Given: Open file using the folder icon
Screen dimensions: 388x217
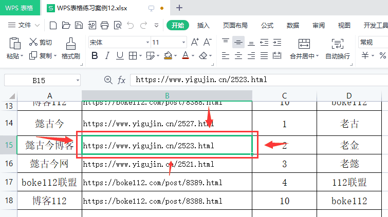Looking at the screenshot, I should 66,25.
